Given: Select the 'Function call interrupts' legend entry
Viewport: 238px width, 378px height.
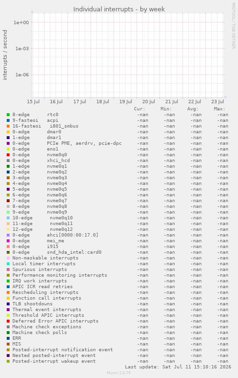Looking at the screenshot, I should coord(47,298).
